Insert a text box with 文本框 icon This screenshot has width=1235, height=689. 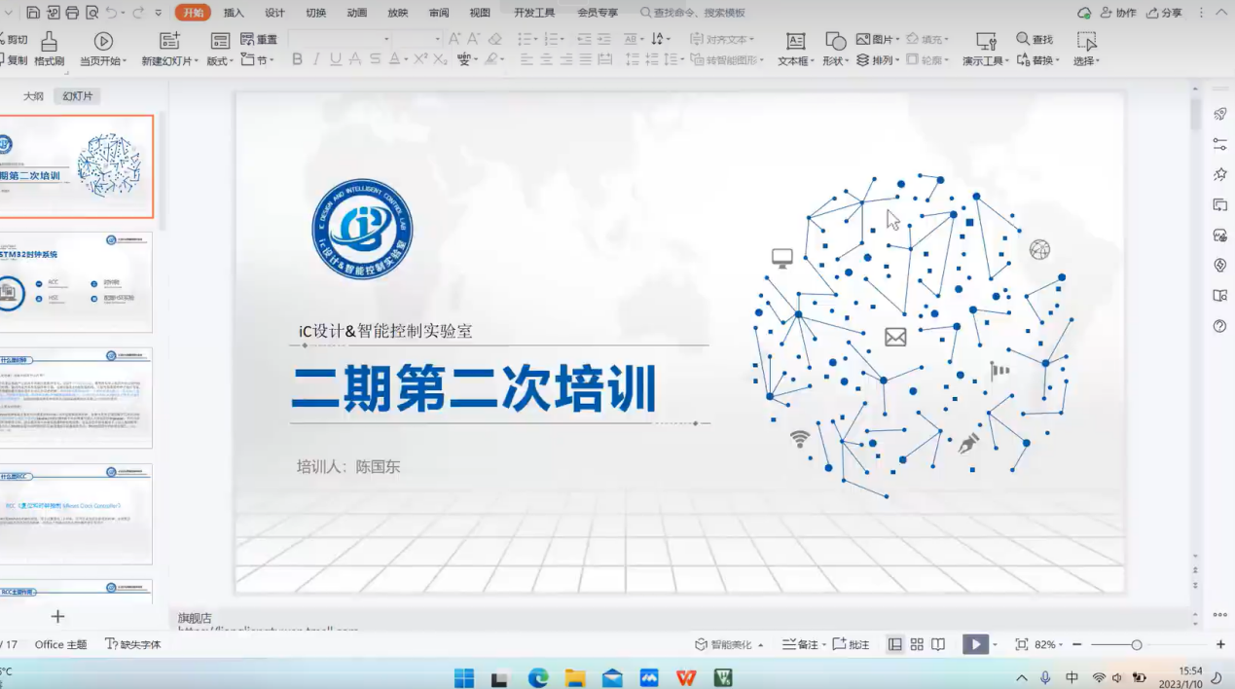[x=795, y=42]
